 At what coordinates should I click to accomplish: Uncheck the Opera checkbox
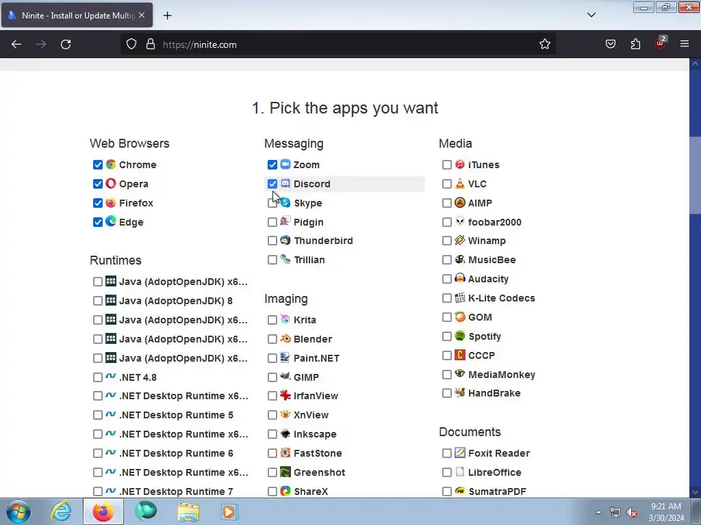tap(97, 184)
